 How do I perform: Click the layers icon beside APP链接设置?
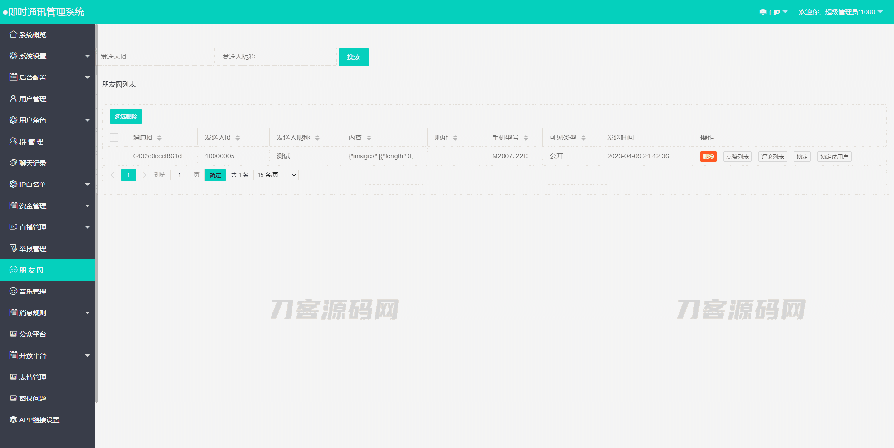pyautogui.click(x=13, y=419)
